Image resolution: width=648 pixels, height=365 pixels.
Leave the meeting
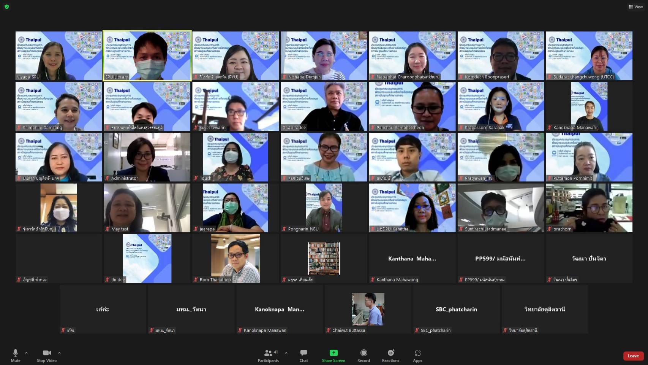[x=633, y=356]
